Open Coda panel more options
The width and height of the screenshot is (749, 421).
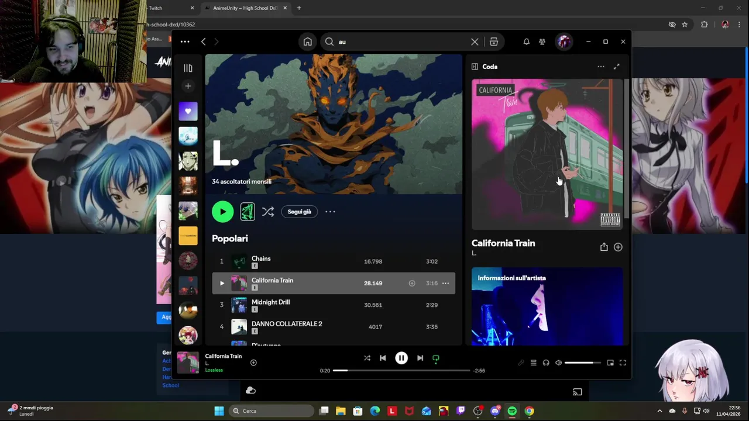click(601, 67)
